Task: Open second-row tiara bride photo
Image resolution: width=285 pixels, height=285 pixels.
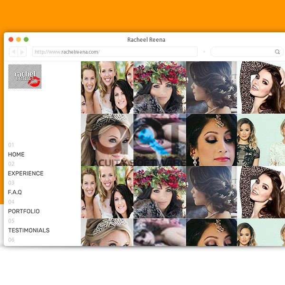Action: coord(107,140)
